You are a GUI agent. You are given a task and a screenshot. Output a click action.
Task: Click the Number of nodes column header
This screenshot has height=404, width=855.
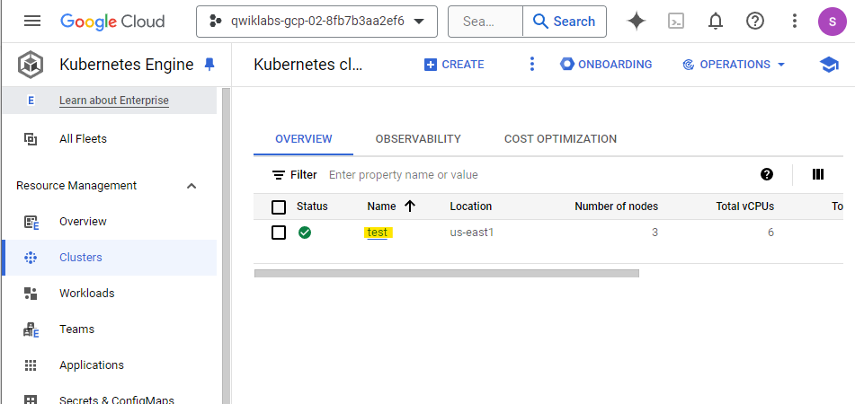616,206
